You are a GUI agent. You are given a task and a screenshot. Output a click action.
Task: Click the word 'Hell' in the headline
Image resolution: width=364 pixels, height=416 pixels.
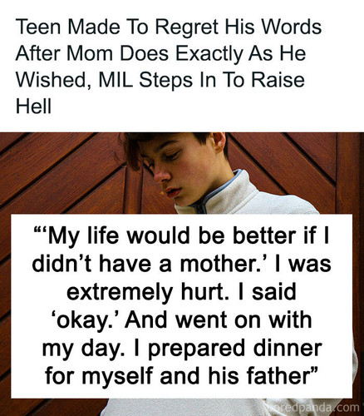[x=33, y=106]
